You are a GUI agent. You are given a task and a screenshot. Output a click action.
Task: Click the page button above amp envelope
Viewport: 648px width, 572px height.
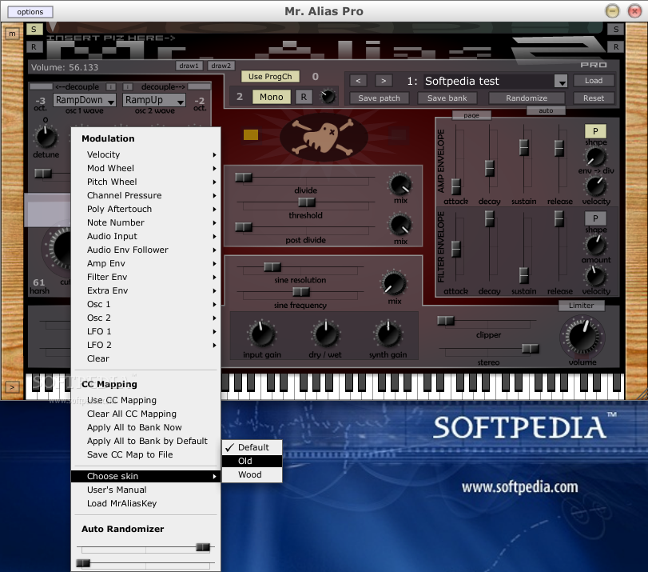pyautogui.click(x=471, y=115)
